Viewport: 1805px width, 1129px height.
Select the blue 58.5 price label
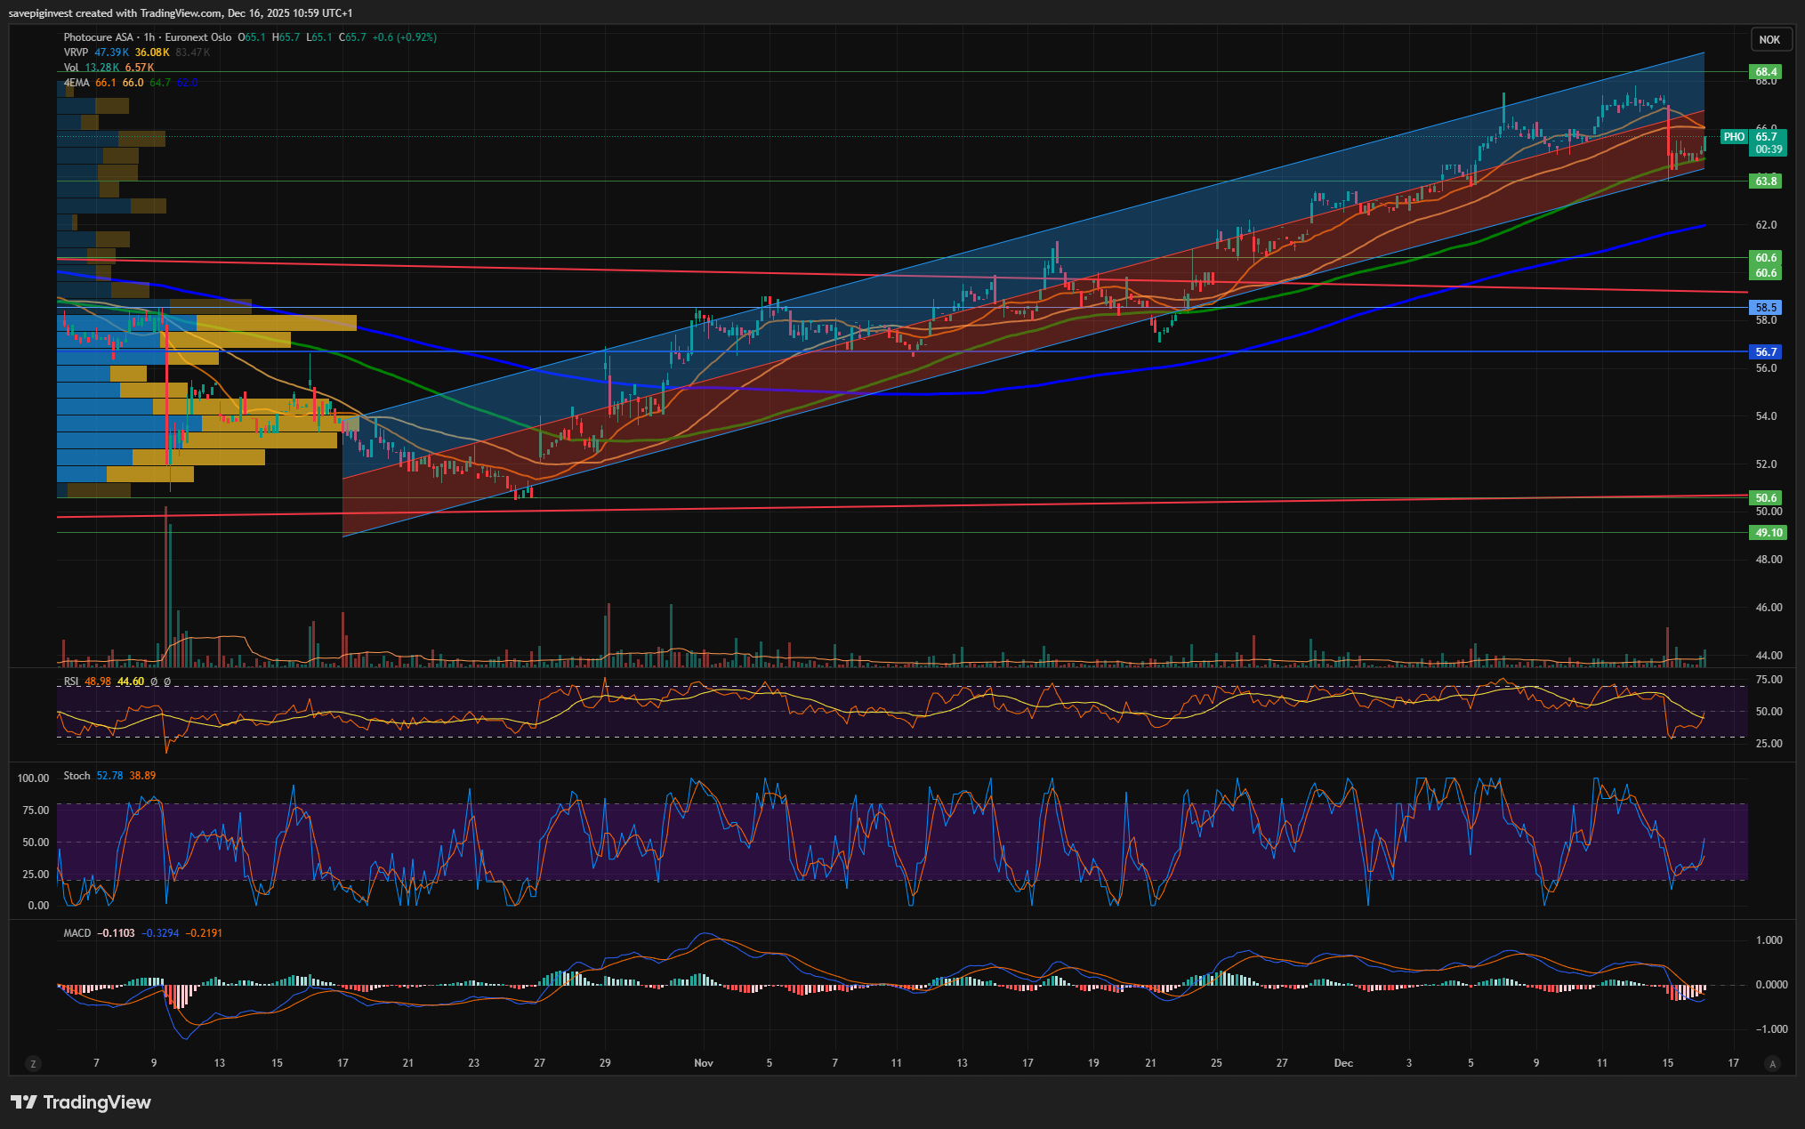click(1765, 308)
